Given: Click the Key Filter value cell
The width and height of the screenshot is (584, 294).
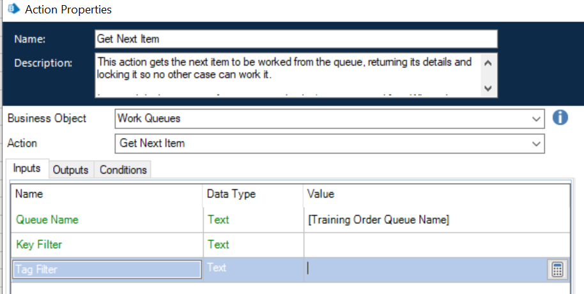Looking at the screenshot, I should click(434, 244).
